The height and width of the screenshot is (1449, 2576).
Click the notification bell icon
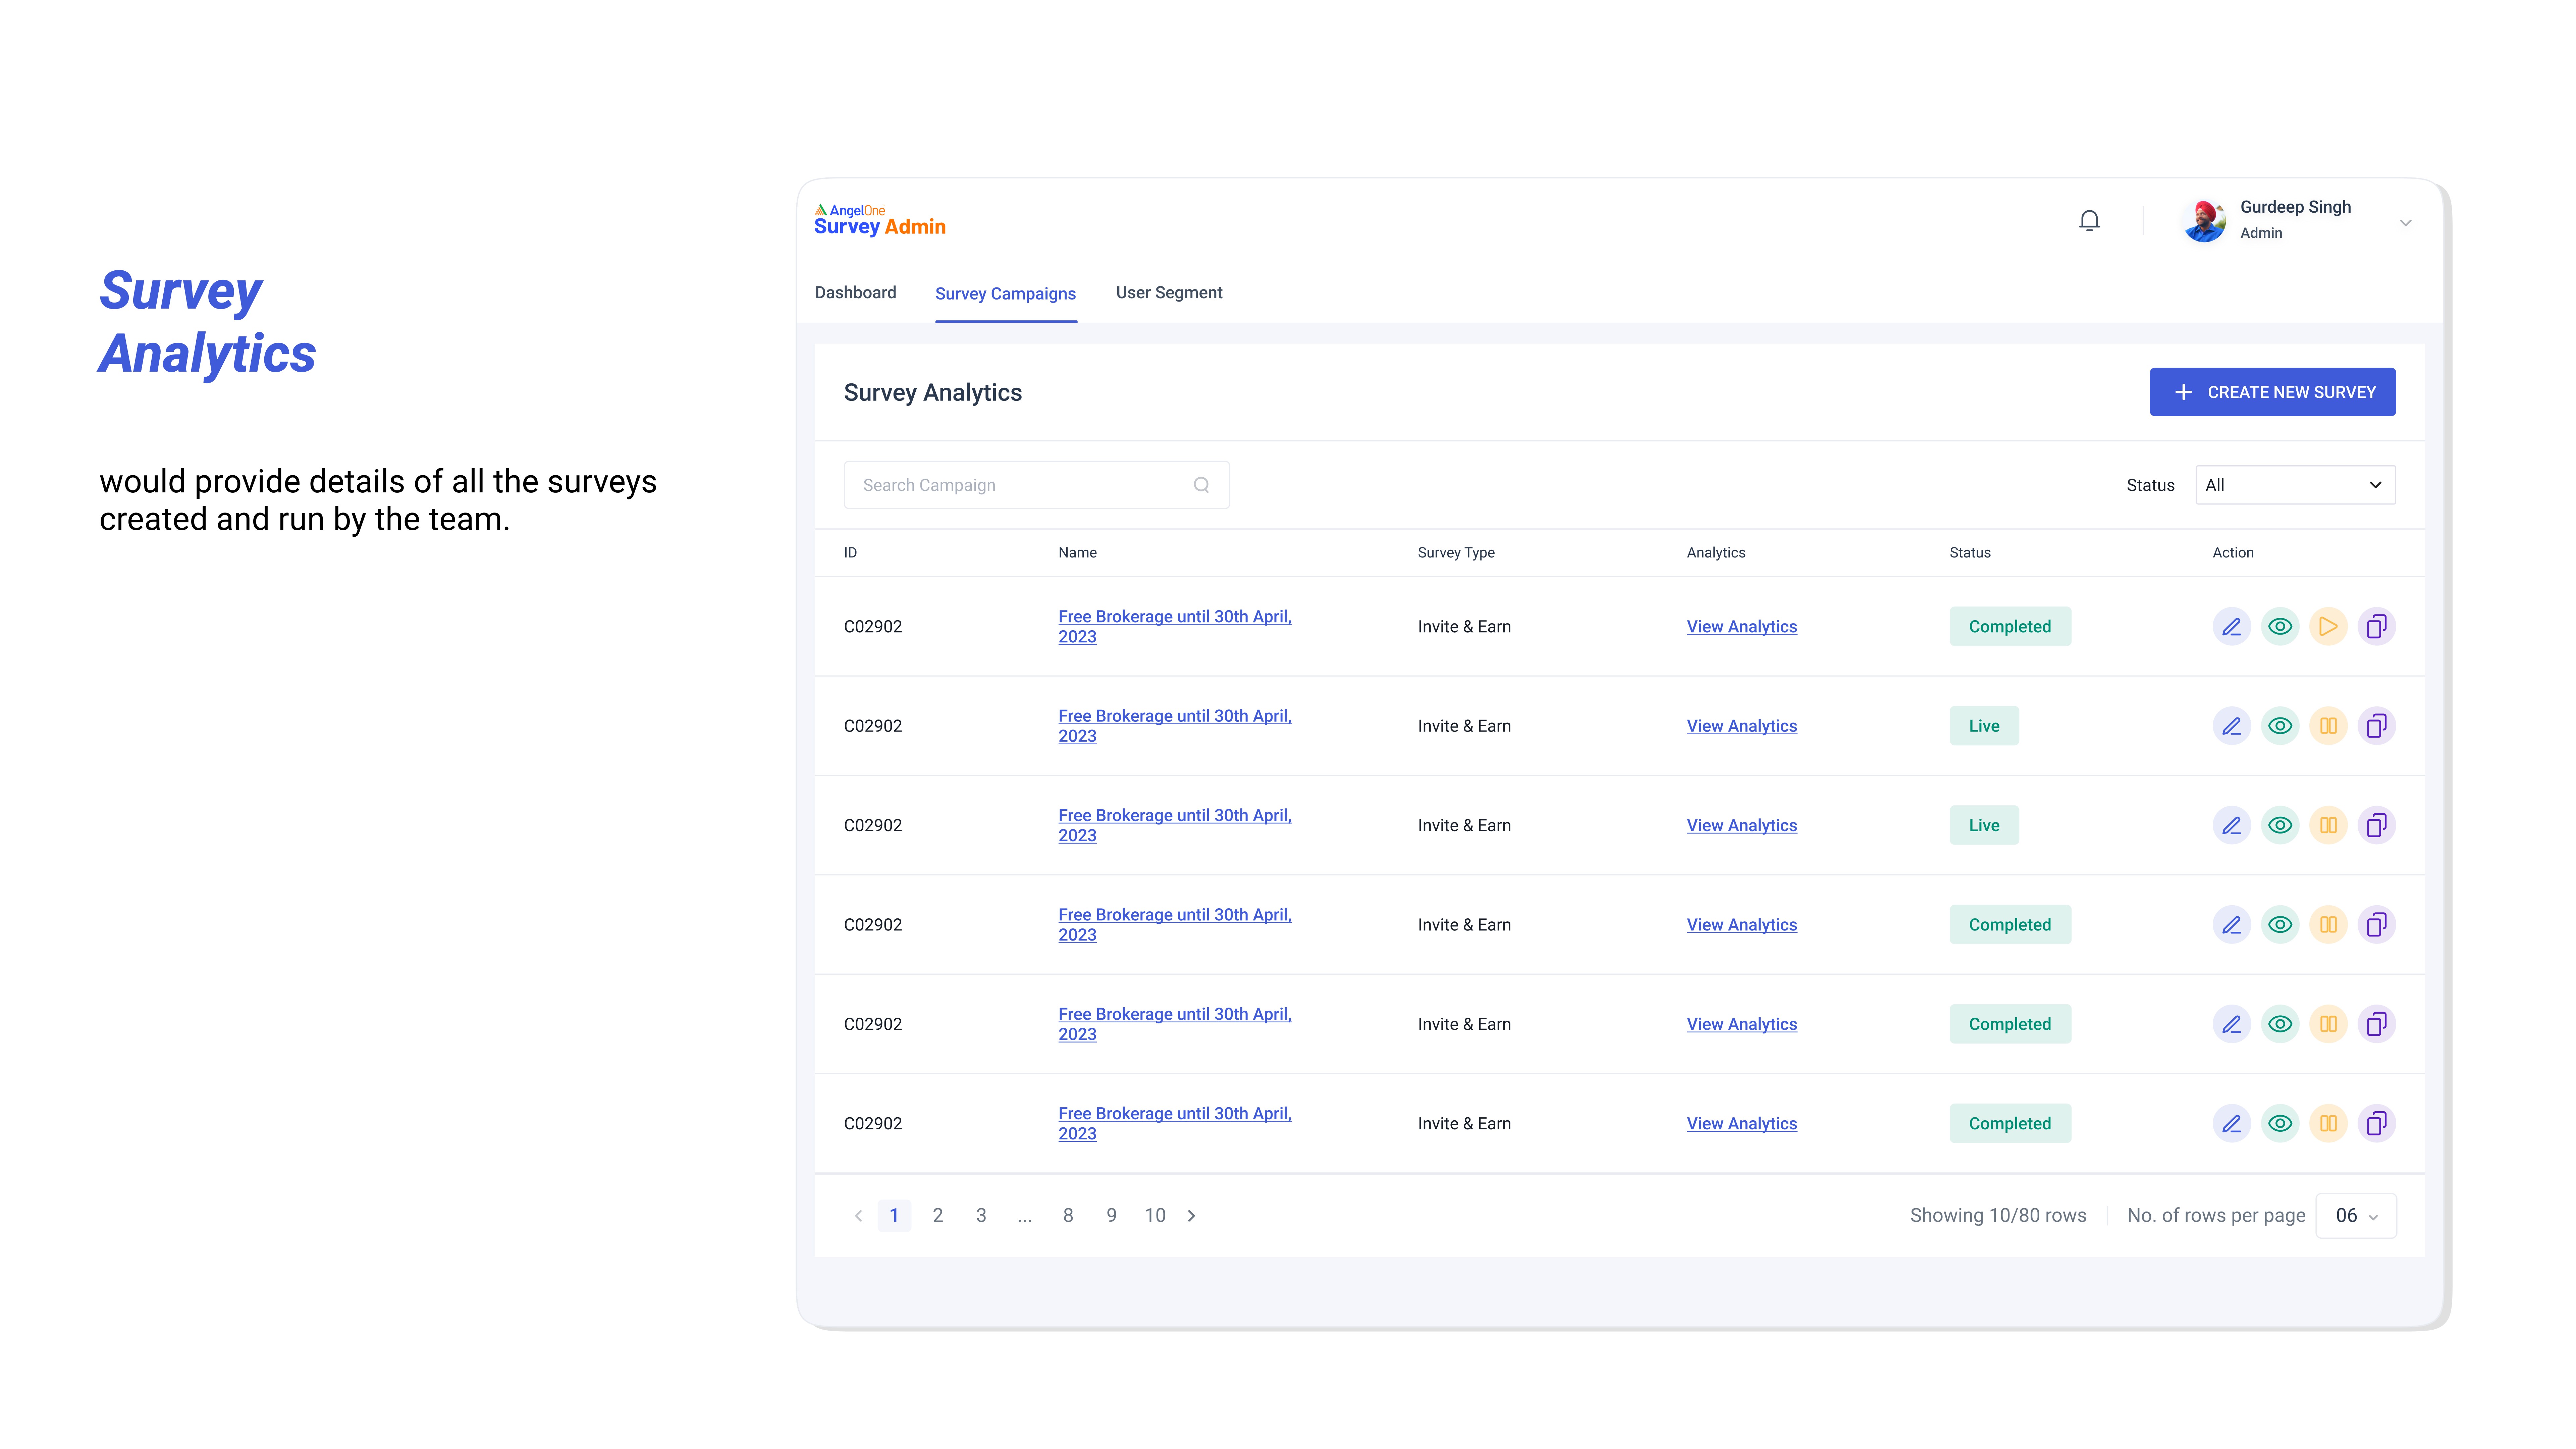point(2089,220)
